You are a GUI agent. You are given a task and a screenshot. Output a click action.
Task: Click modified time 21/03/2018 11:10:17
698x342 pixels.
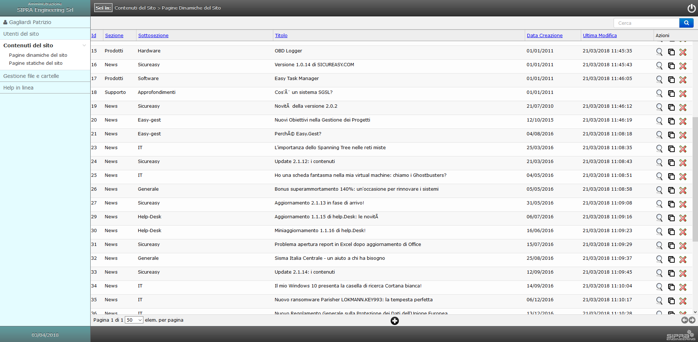coord(607,299)
